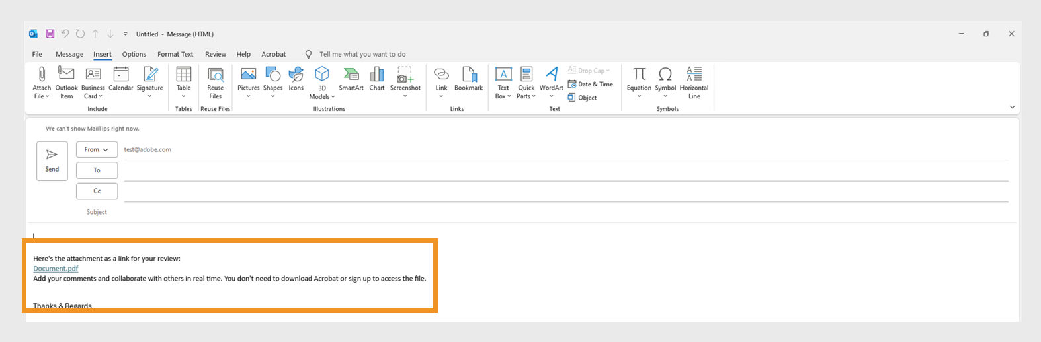Open the Signature options
The width and height of the screenshot is (1041, 342).
point(150,83)
